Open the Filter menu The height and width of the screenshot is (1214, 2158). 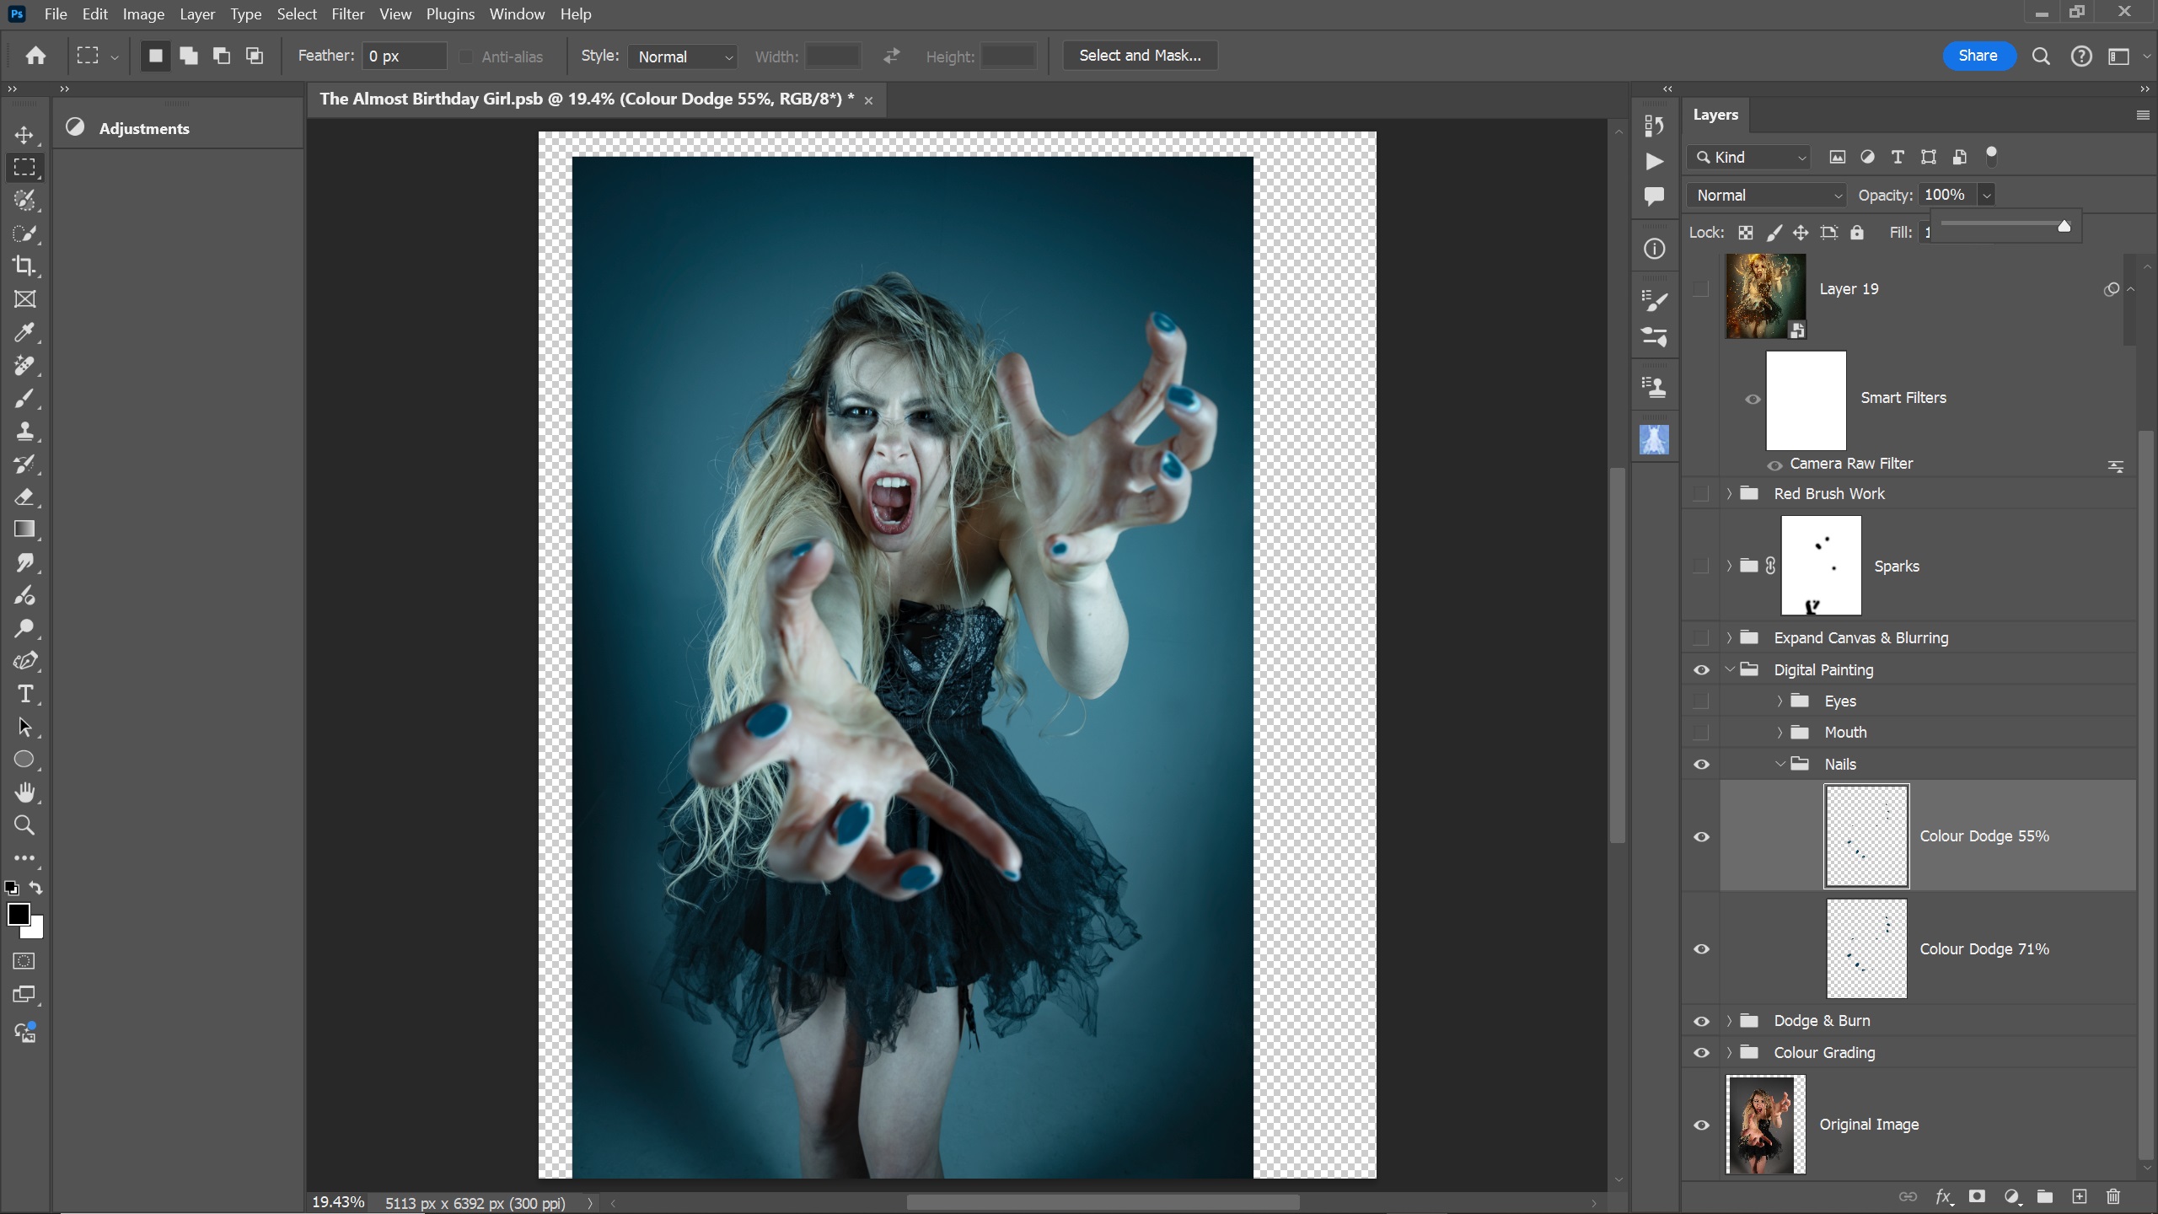(347, 14)
